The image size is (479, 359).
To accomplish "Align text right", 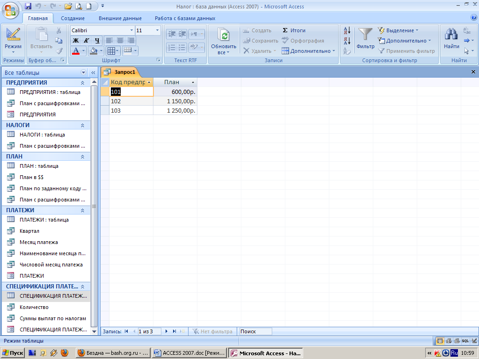I will tap(131, 41).
